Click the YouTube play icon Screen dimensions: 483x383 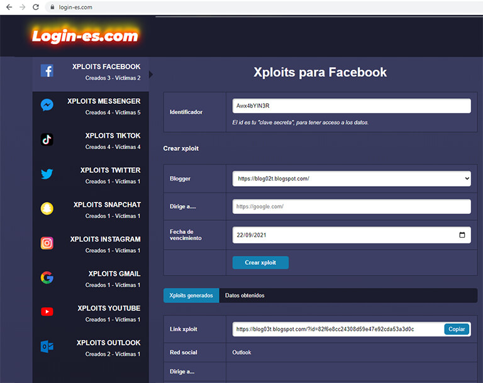[47, 312]
